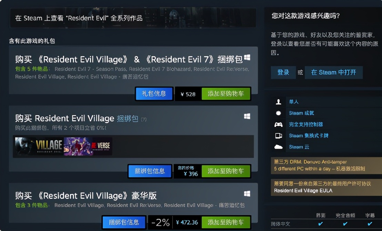Click Windows icon on RE7 bundle
The image size is (382, 231).
click(x=247, y=58)
